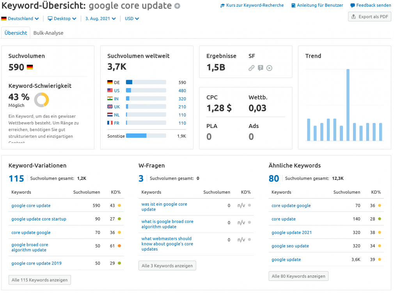Open question 'was ist ein google core update'
This screenshot has height=293, width=394.
[164, 206]
